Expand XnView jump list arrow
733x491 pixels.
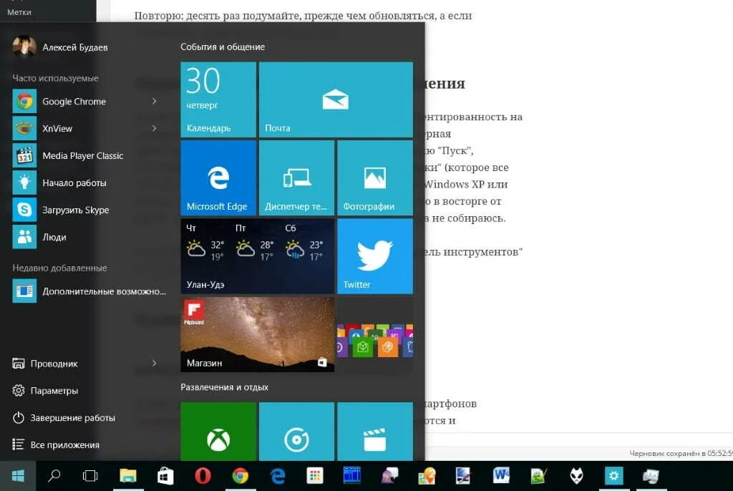[155, 128]
